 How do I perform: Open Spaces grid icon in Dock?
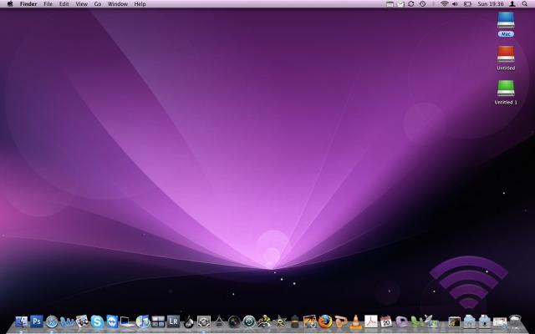(x=158, y=321)
